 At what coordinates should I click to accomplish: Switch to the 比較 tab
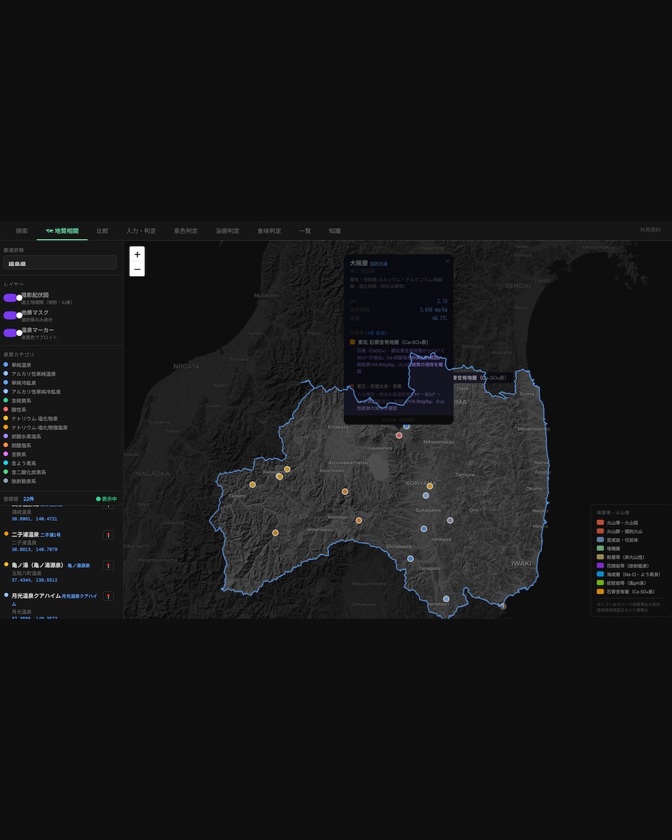(102, 231)
